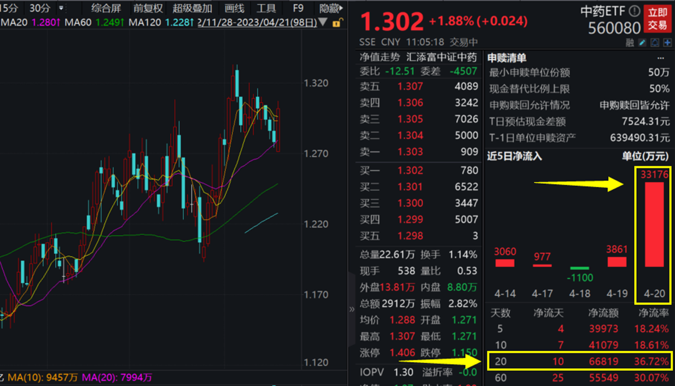The height and width of the screenshot is (386, 675).
Task: Toggle the chart lock icon
Action: [x=338, y=23]
